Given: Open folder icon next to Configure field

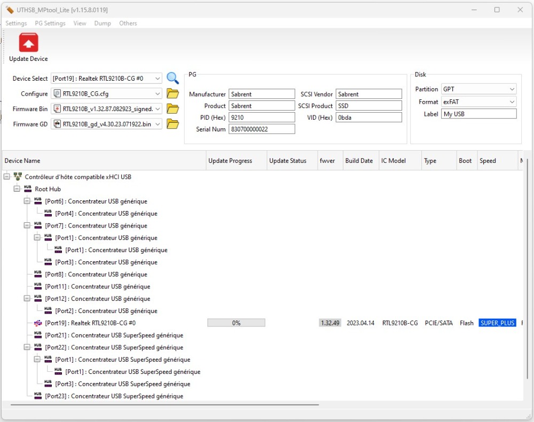Looking at the screenshot, I should (x=172, y=94).
